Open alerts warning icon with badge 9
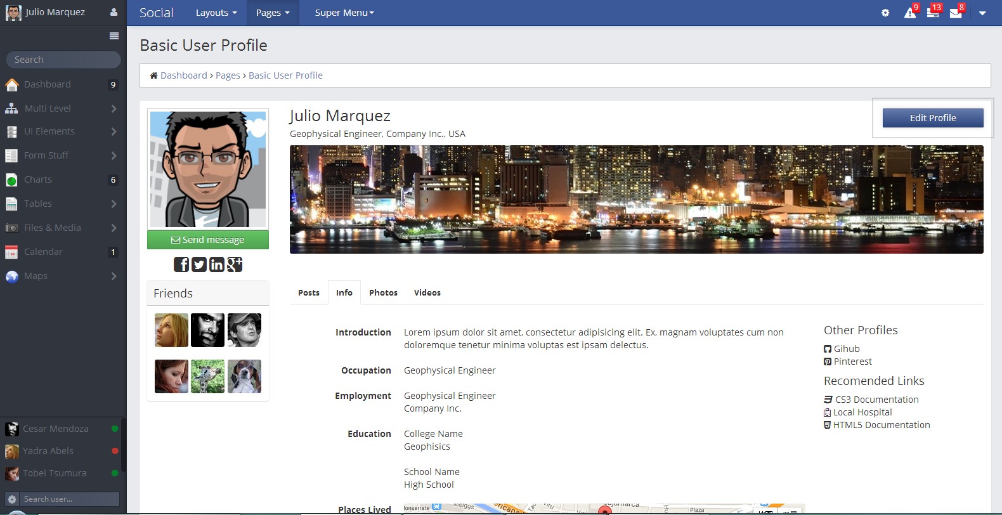Viewport: 1002px width, 515px height. coord(911,12)
